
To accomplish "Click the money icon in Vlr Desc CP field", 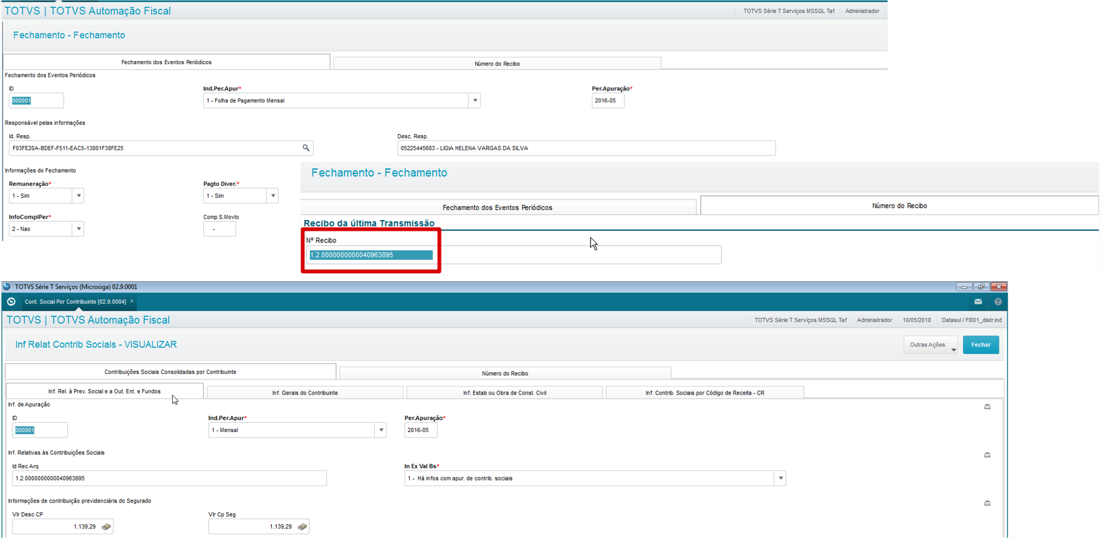I will pos(106,527).
